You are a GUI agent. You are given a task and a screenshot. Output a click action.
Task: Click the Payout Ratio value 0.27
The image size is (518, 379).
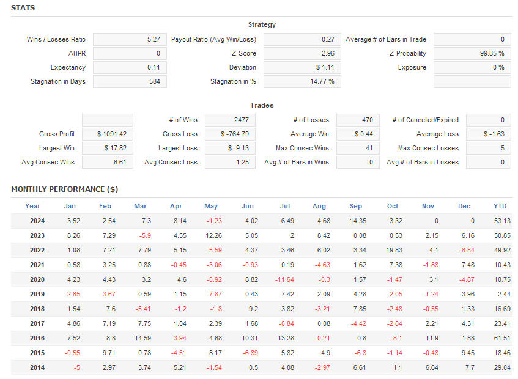click(x=302, y=39)
